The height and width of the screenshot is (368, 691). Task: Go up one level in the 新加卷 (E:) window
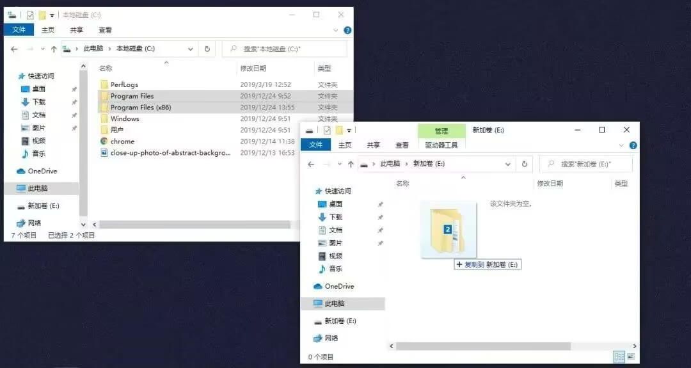pyautogui.click(x=351, y=164)
